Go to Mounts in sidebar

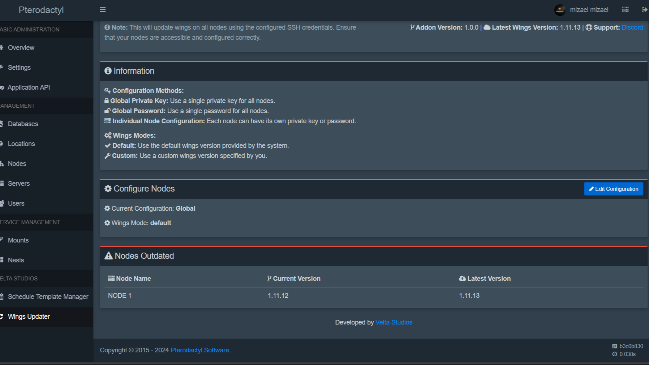click(18, 240)
